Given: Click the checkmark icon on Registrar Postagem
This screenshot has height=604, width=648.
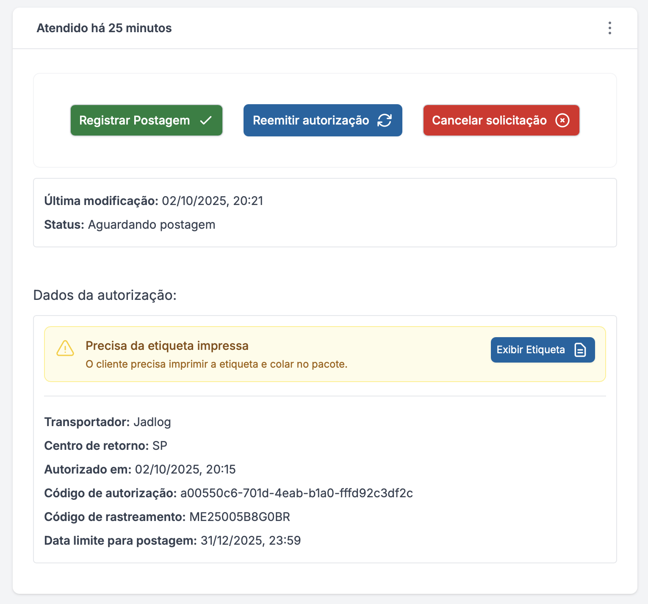Looking at the screenshot, I should tap(206, 120).
